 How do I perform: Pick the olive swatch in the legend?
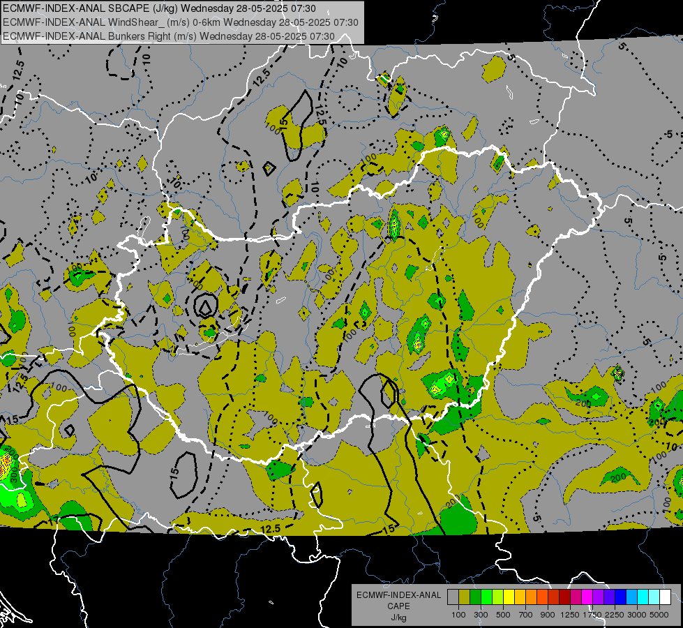[464, 597]
